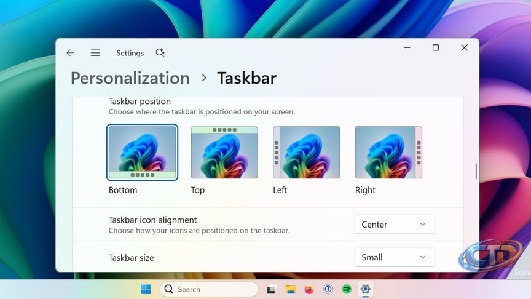The width and height of the screenshot is (531, 299).
Task: Click the 'Left' position label
Action: (280, 190)
